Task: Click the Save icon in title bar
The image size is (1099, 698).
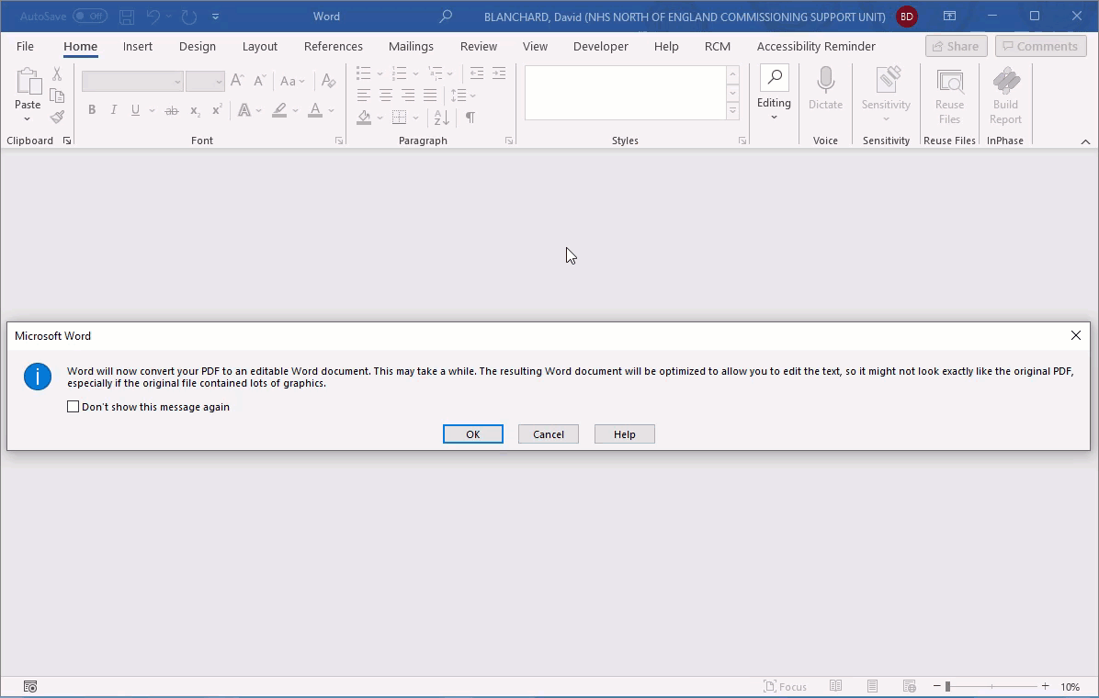Action: (x=127, y=17)
